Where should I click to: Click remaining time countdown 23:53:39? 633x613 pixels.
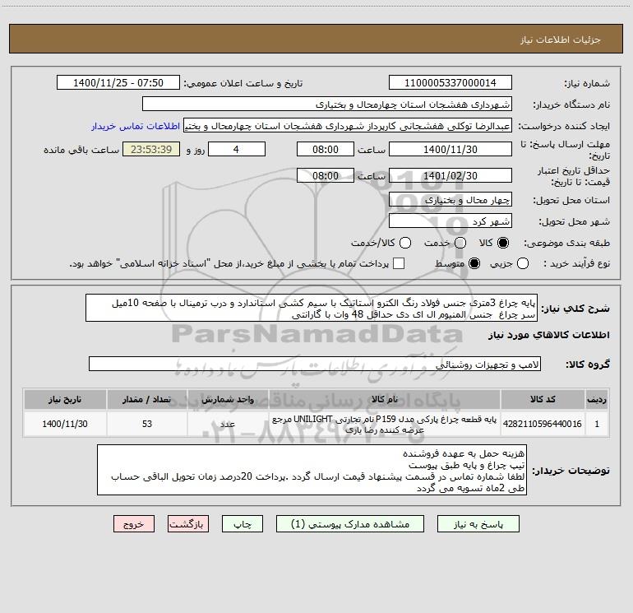click(151, 149)
